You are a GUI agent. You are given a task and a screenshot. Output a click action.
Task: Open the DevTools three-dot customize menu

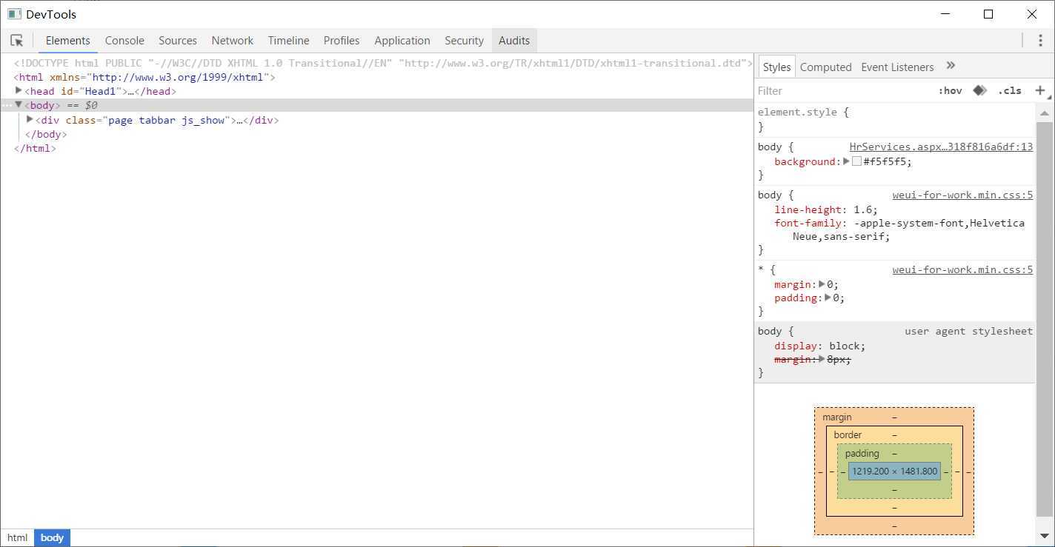pyautogui.click(x=1041, y=41)
